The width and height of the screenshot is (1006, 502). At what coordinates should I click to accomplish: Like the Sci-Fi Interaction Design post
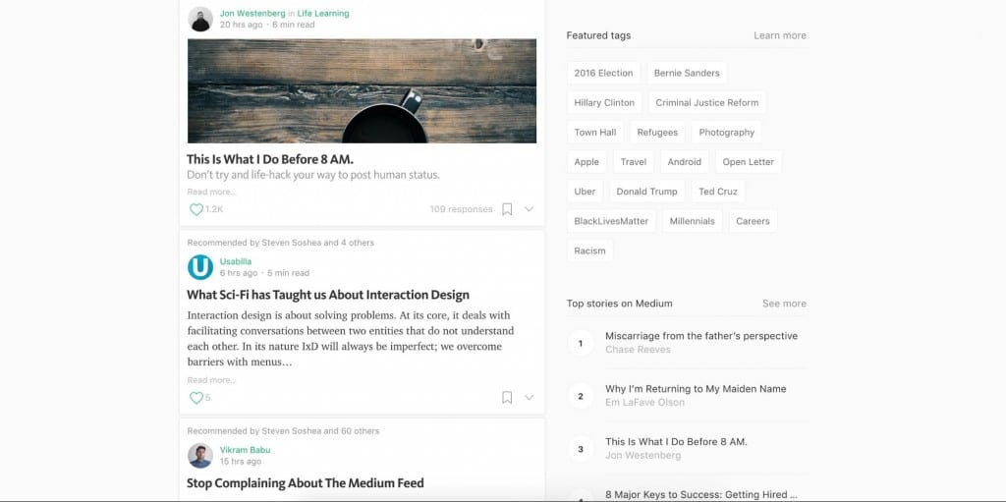click(196, 398)
